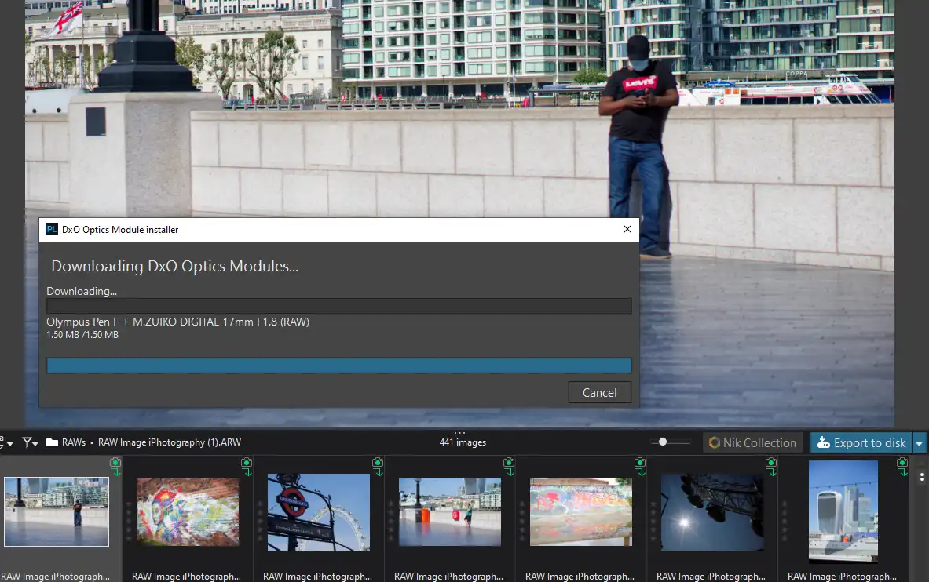Click the RAWs folder breadcrumb
This screenshot has height=582, width=929.
(x=74, y=442)
